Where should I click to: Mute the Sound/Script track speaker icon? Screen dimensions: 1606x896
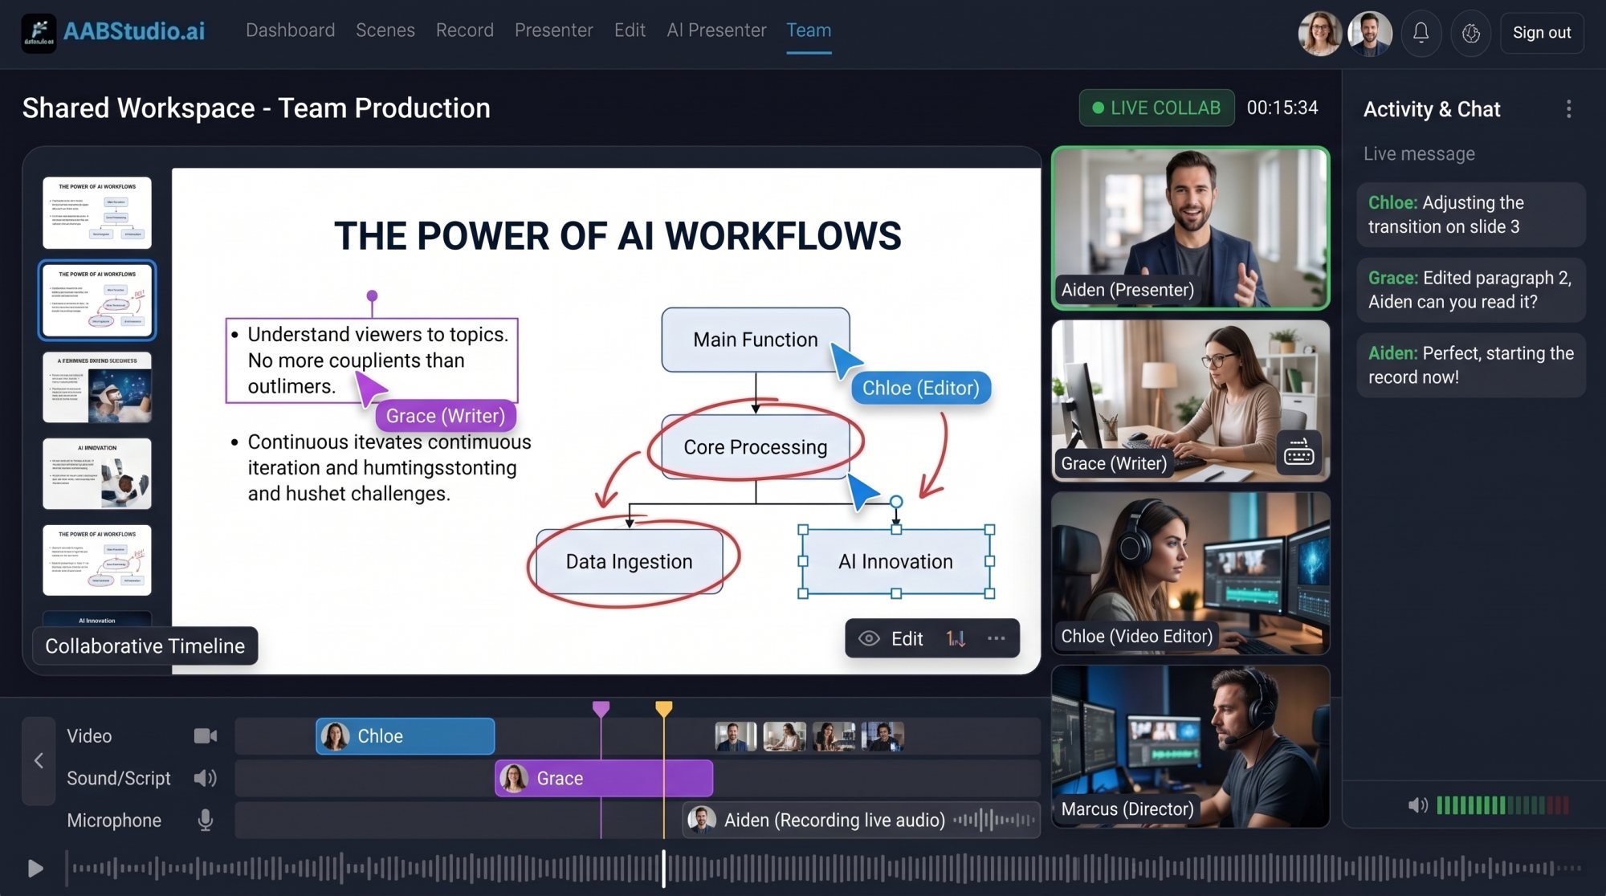[x=206, y=778]
